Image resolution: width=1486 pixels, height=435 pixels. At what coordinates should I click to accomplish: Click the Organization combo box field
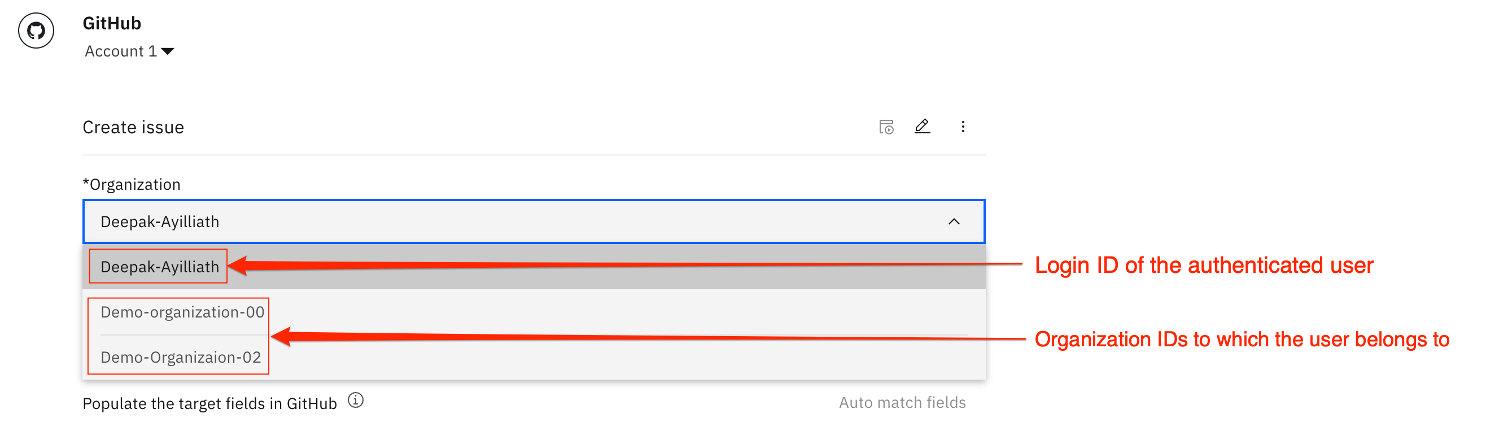[x=519, y=222]
